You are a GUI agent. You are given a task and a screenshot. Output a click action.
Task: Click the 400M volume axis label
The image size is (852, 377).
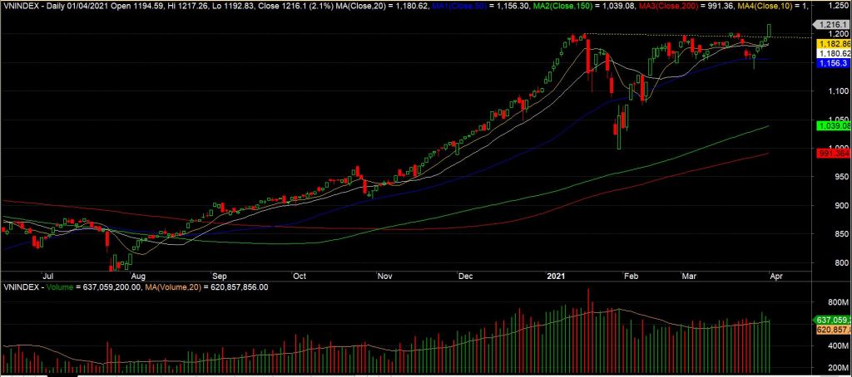tap(840, 345)
